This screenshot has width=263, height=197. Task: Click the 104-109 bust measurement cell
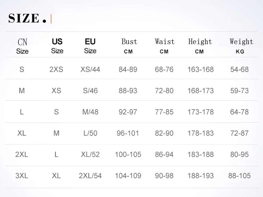click(x=128, y=176)
